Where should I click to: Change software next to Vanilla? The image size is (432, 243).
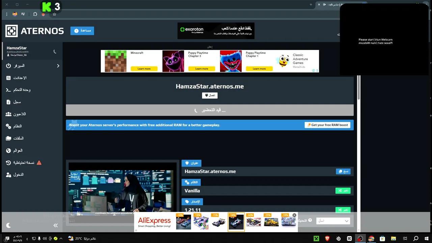pyautogui.click(x=343, y=191)
